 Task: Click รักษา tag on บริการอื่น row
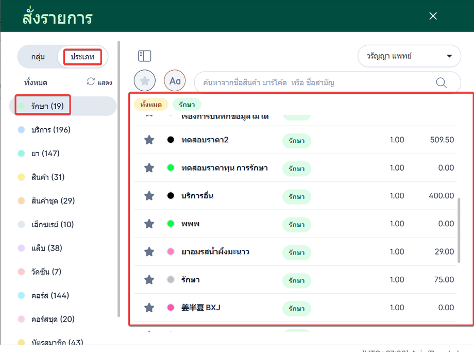coord(297,196)
